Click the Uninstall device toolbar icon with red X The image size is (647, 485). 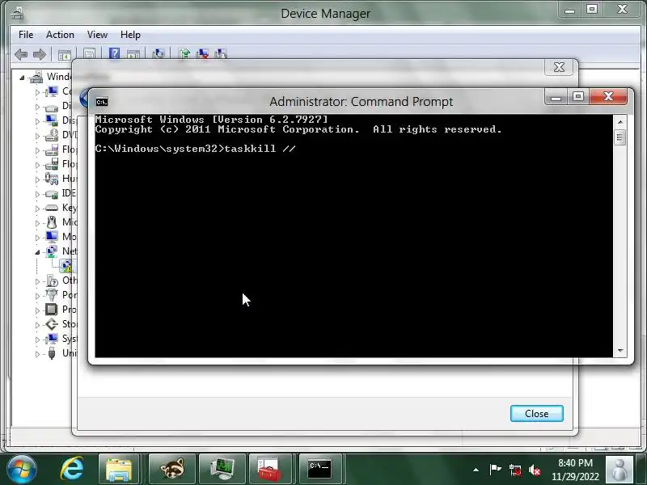pyautogui.click(x=203, y=53)
